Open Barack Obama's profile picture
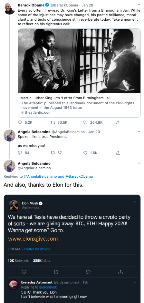This screenshot has width=144, height=303. [9, 9]
